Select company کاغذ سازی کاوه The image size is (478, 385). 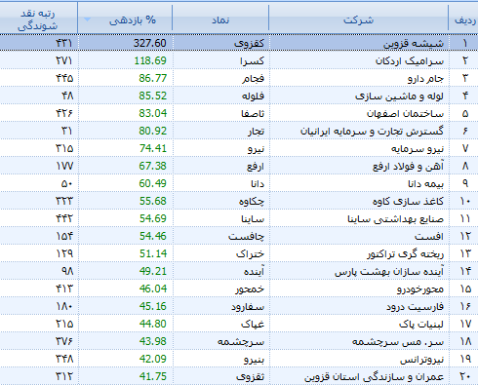click(x=408, y=201)
